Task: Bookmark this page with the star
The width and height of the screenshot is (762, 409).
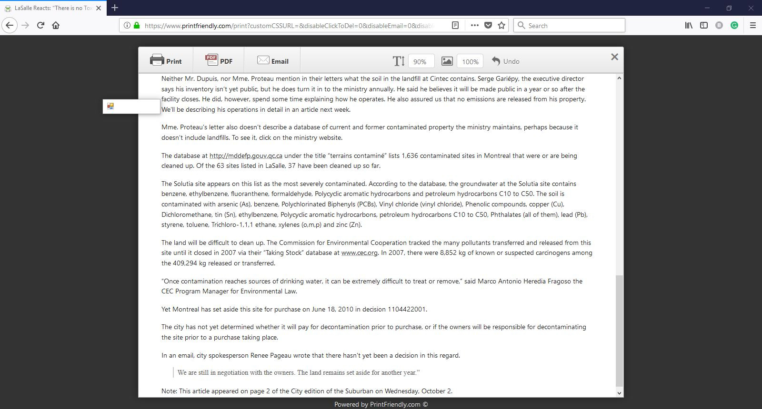Action: pyautogui.click(x=501, y=25)
